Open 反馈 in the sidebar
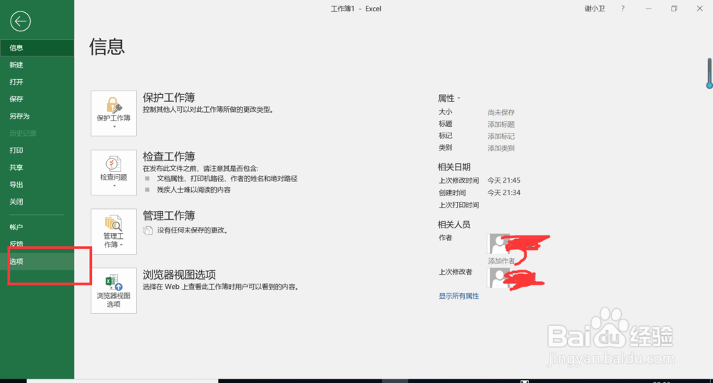This screenshot has width=713, height=383. pyautogui.click(x=37, y=244)
